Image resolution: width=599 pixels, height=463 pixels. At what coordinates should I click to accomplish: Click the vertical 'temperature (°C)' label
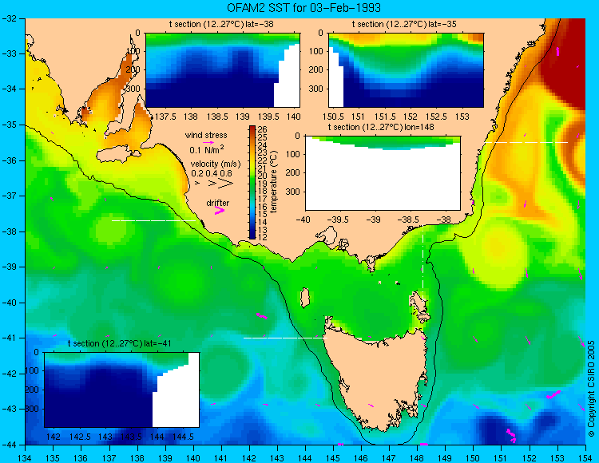pos(274,182)
